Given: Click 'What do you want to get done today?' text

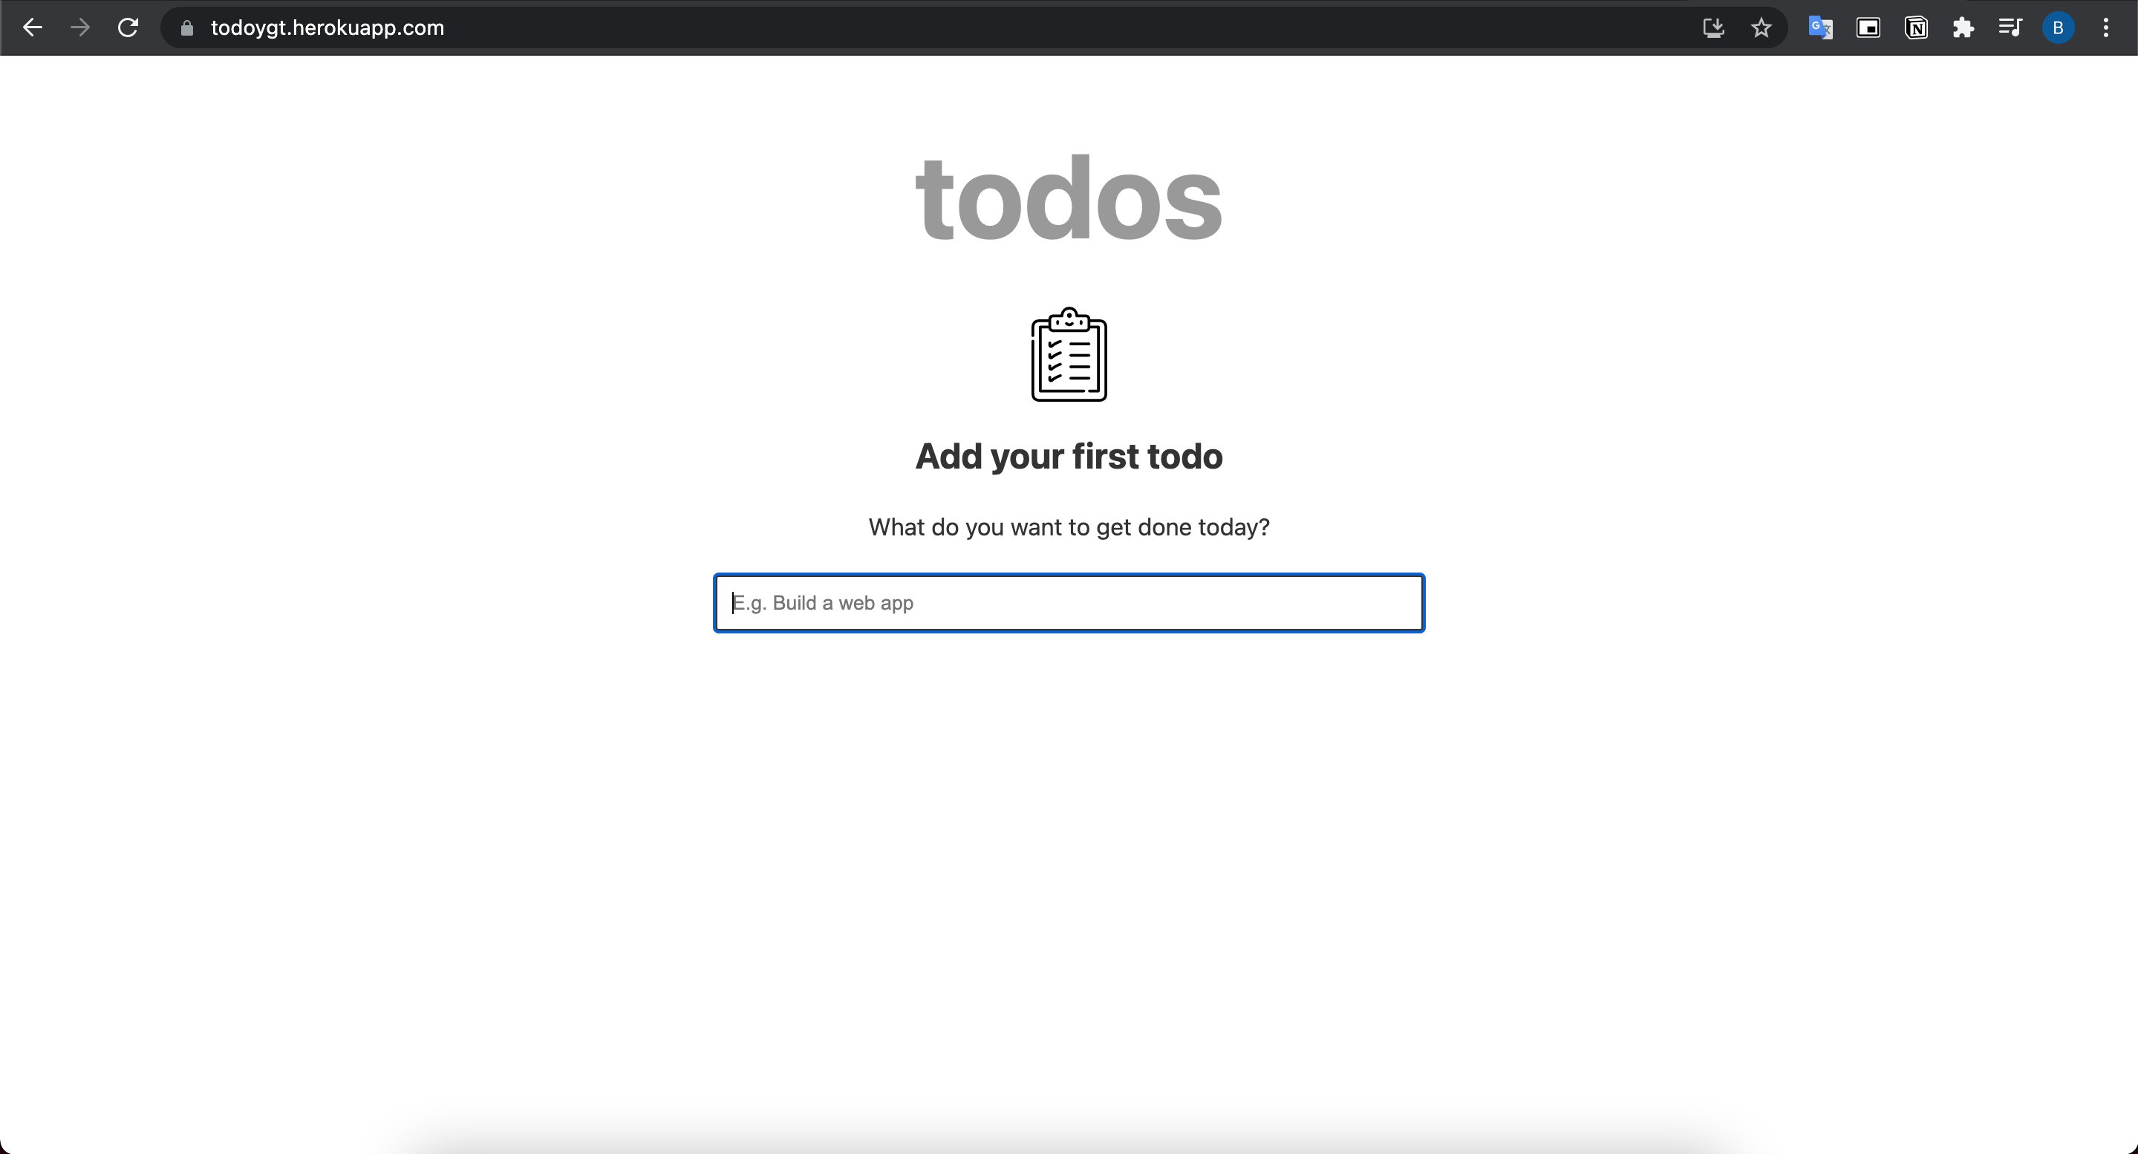Looking at the screenshot, I should click(x=1069, y=527).
